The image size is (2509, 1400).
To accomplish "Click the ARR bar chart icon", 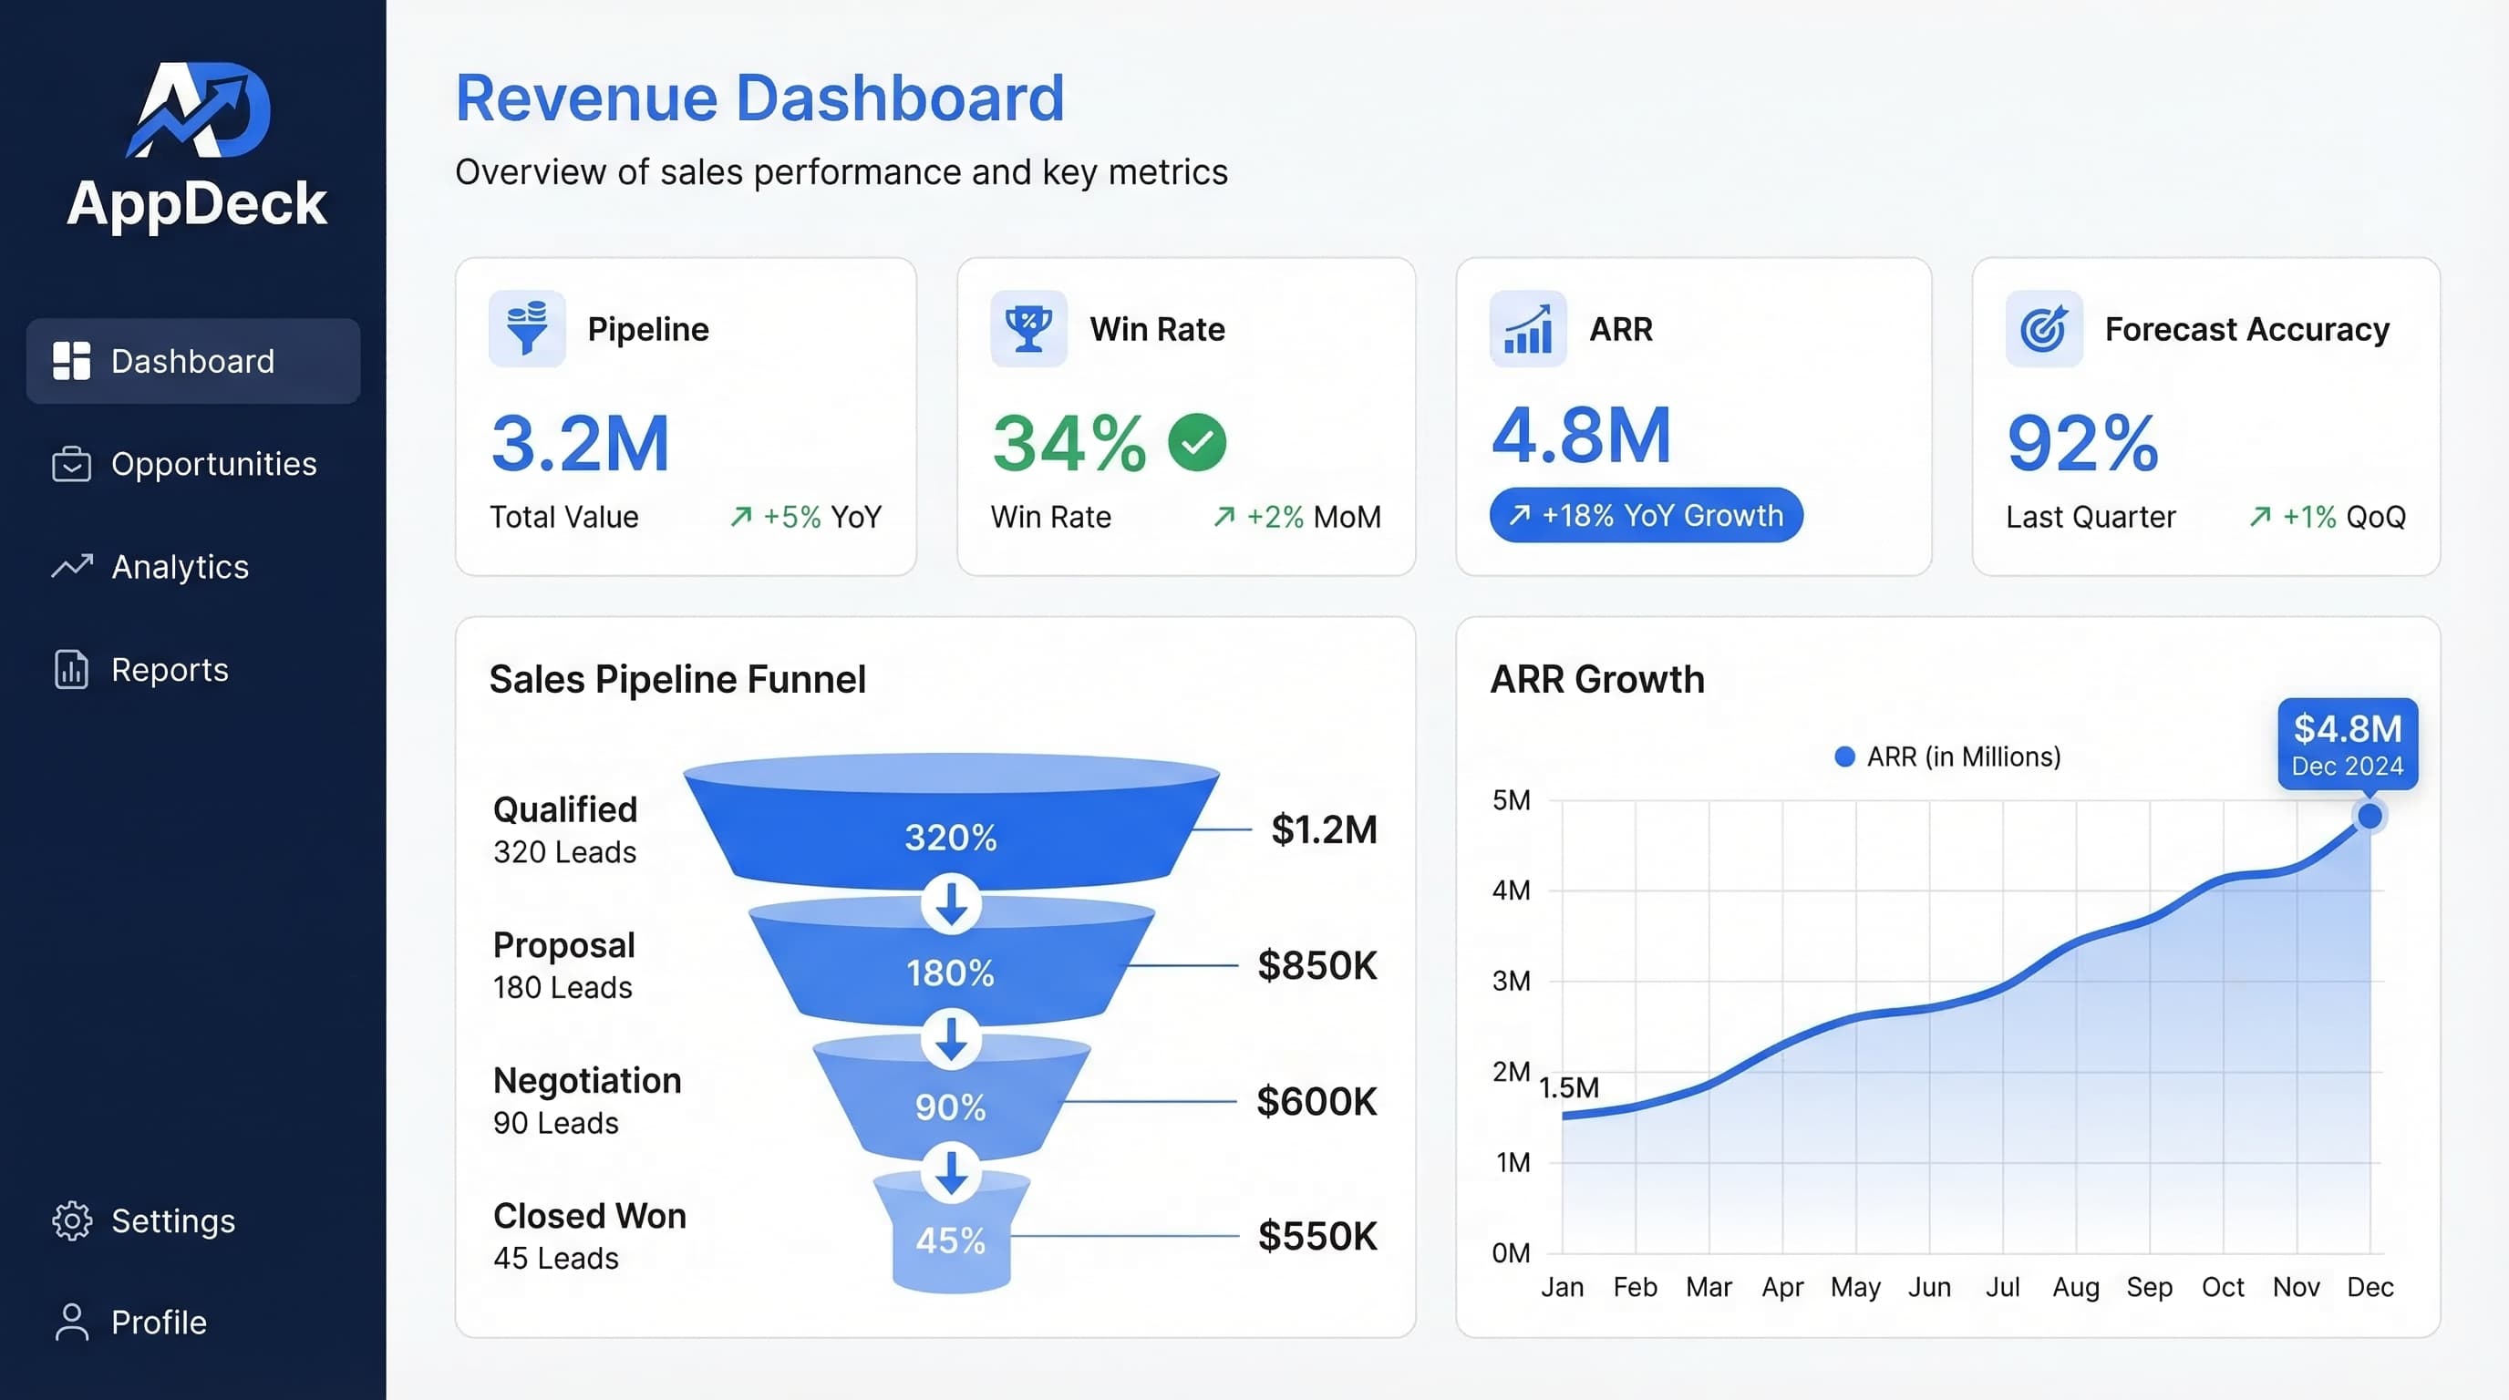I will point(1527,329).
